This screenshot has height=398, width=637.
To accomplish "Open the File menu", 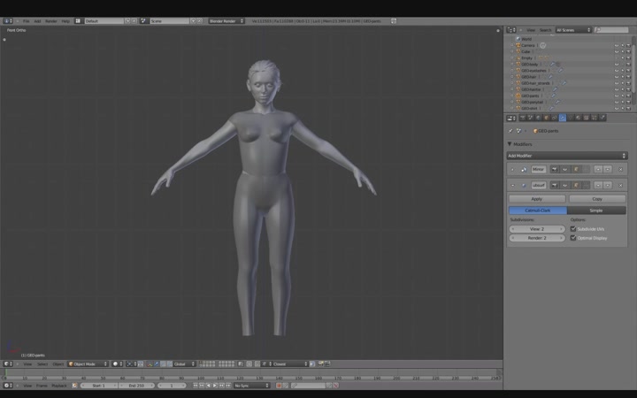I will coord(26,20).
